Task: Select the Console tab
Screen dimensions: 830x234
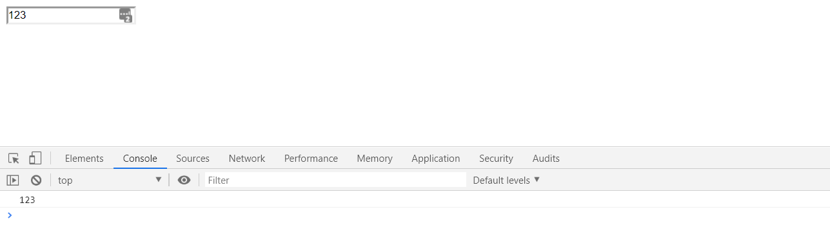Action: pyautogui.click(x=140, y=159)
